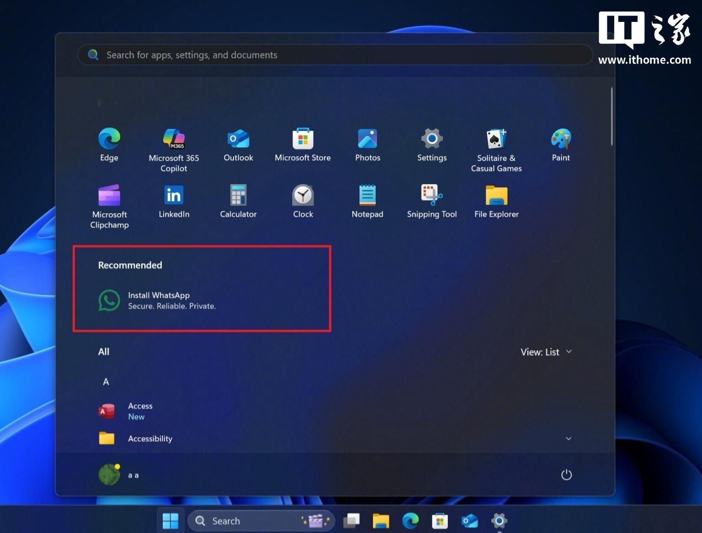Click the Install WhatsApp recommendation

point(158,301)
